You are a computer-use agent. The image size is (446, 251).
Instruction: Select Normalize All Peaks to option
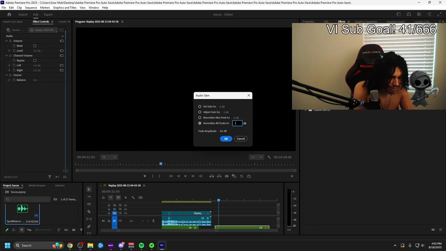(200, 123)
